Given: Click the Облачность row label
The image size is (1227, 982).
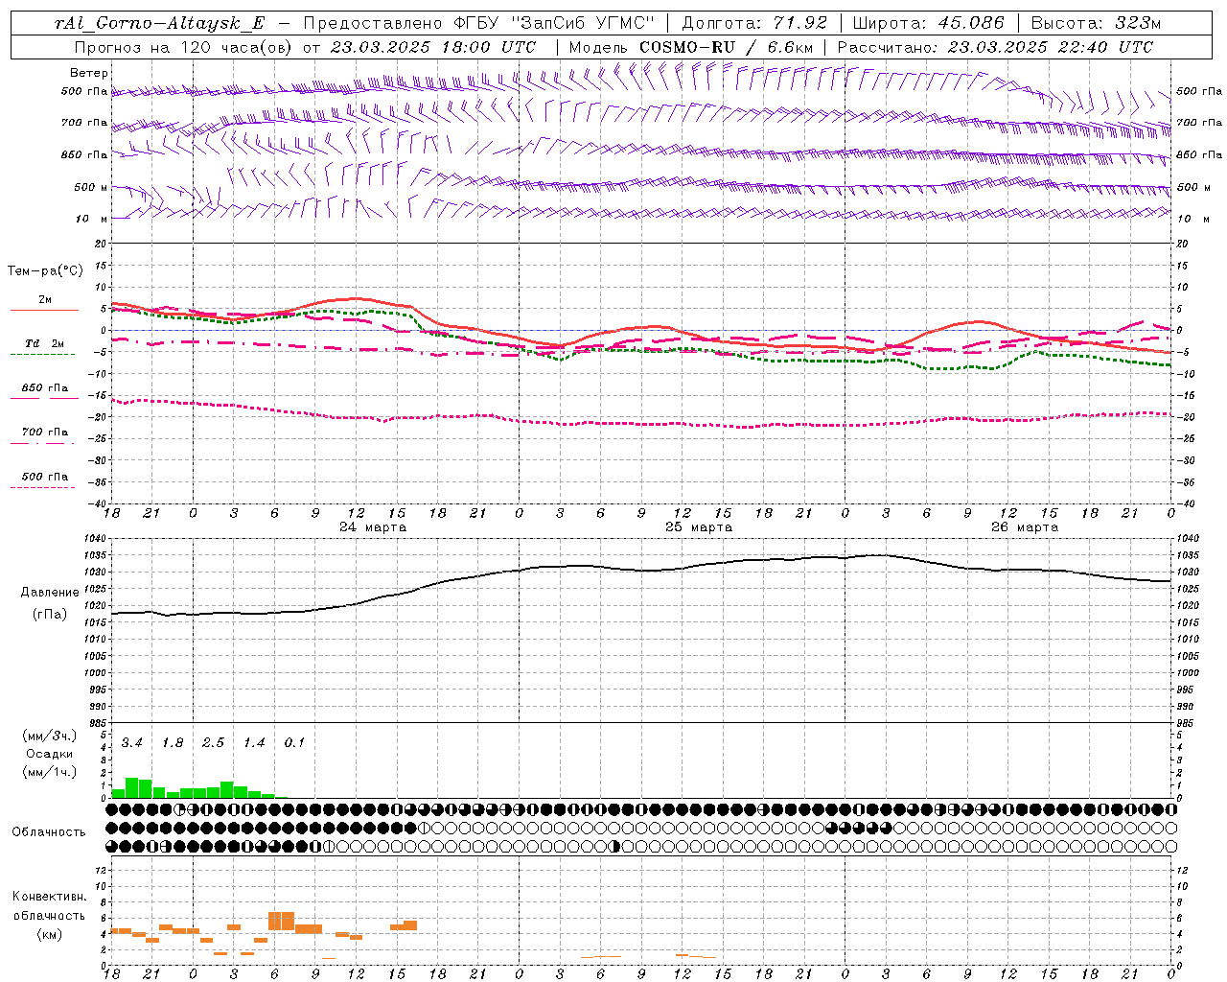Looking at the screenshot, I should 49,832.
